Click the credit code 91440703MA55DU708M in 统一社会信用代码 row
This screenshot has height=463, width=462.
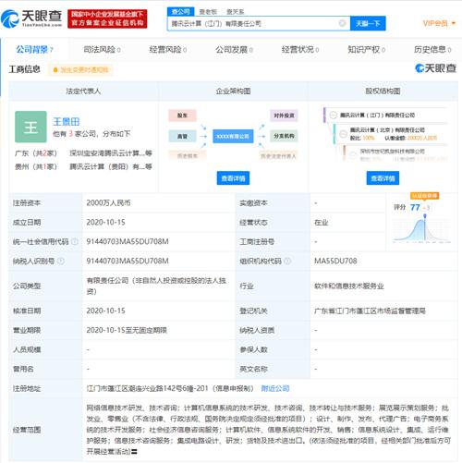coord(128,241)
